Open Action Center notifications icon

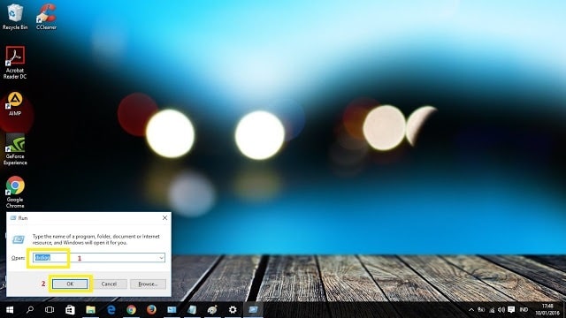pyautogui.click(x=511, y=310)
